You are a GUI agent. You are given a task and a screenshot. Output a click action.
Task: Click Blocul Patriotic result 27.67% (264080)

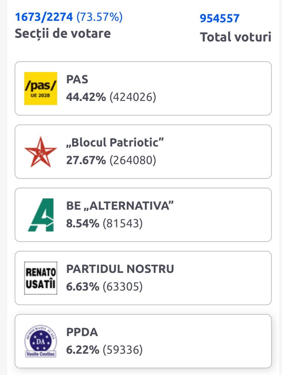[x=111, y=160]
